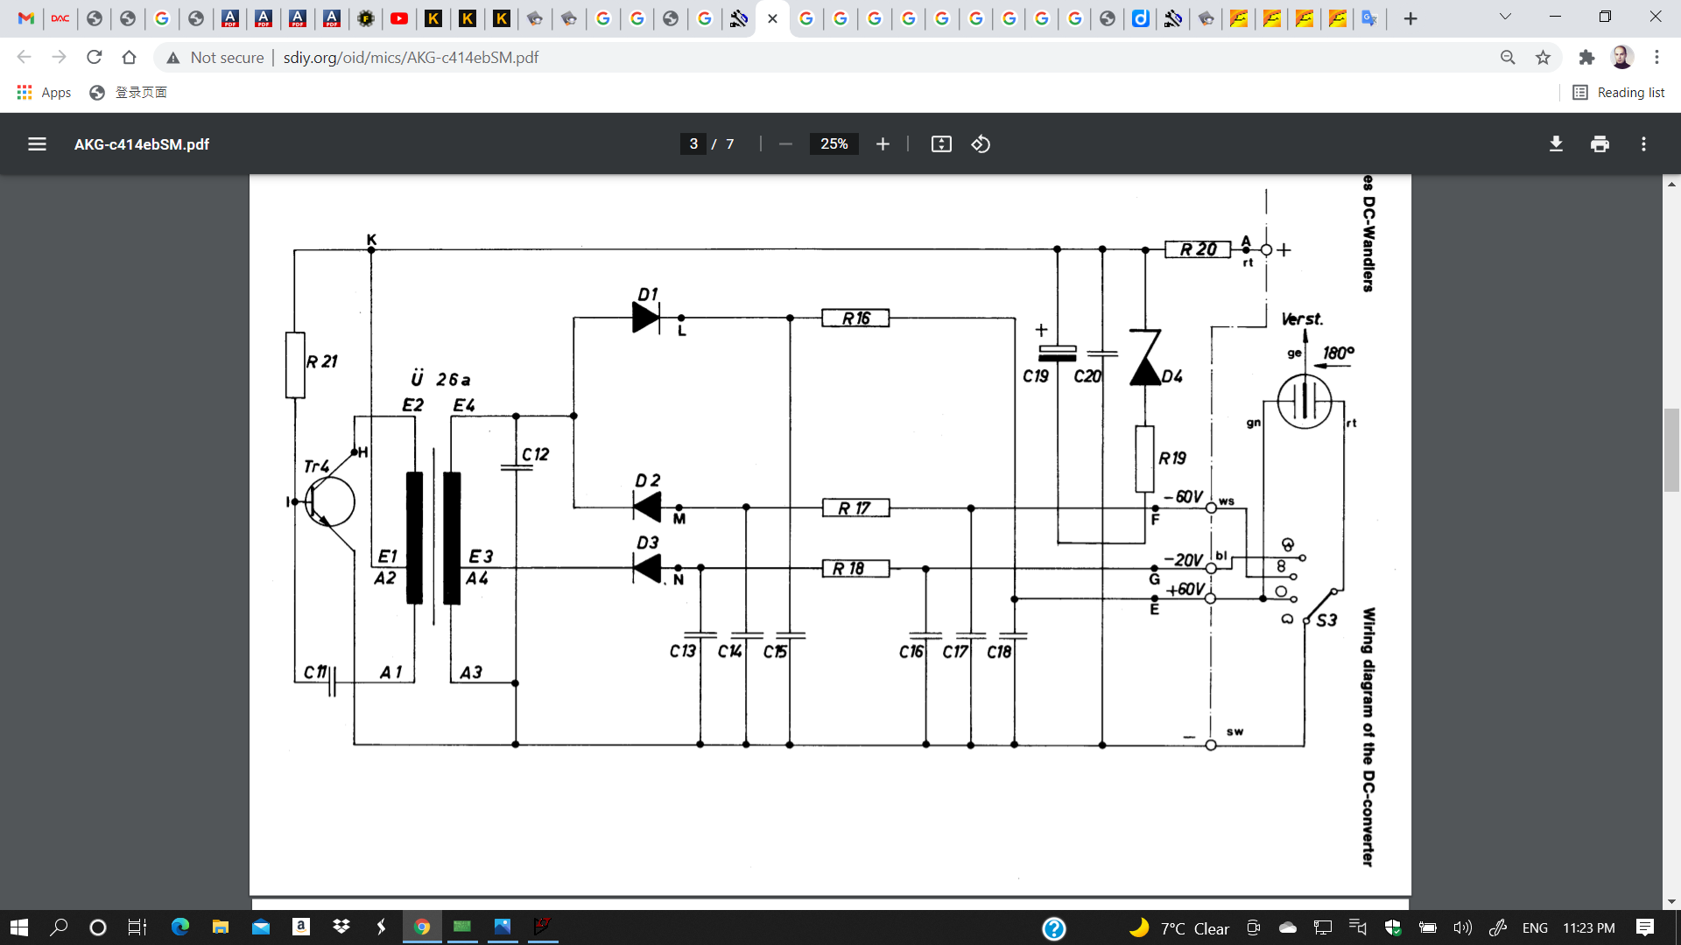Zoom out the PDF document
The height and width of the screenshot is (945, 1681).
pos(785,144)
